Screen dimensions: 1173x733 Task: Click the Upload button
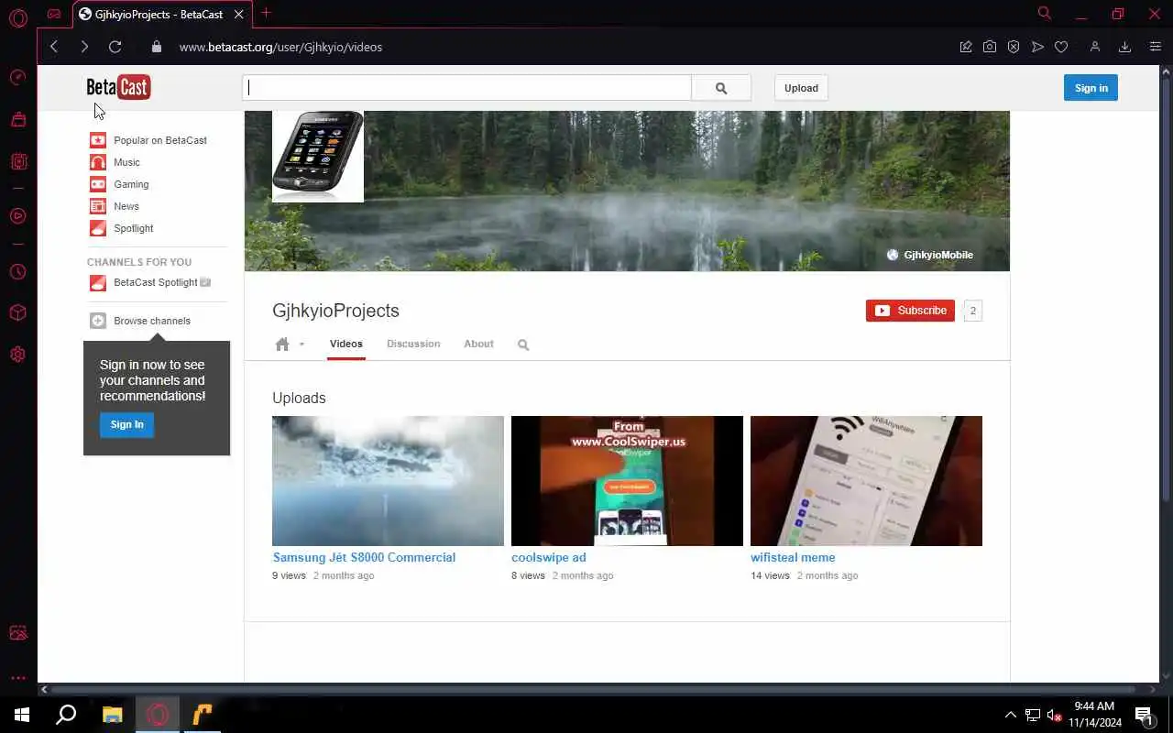(x=801, y=88)
